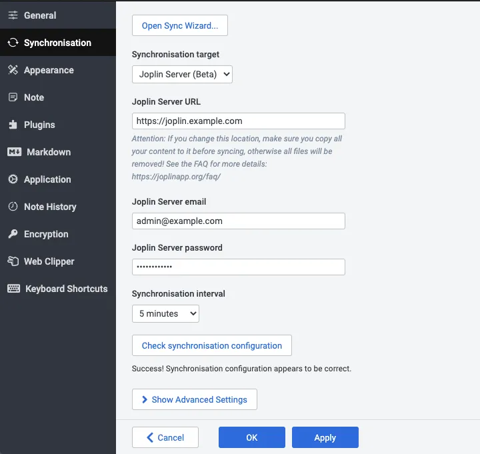This screenshot has width=480, height=454.
Task: Click the Application gear icon
Action: pyautogui.click(x=13, y=179)
